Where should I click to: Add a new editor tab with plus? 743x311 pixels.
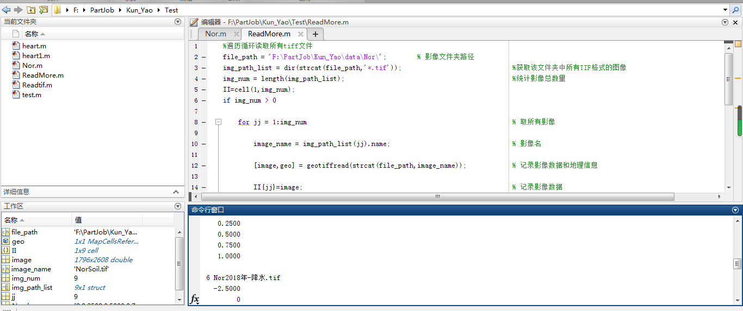315,34
